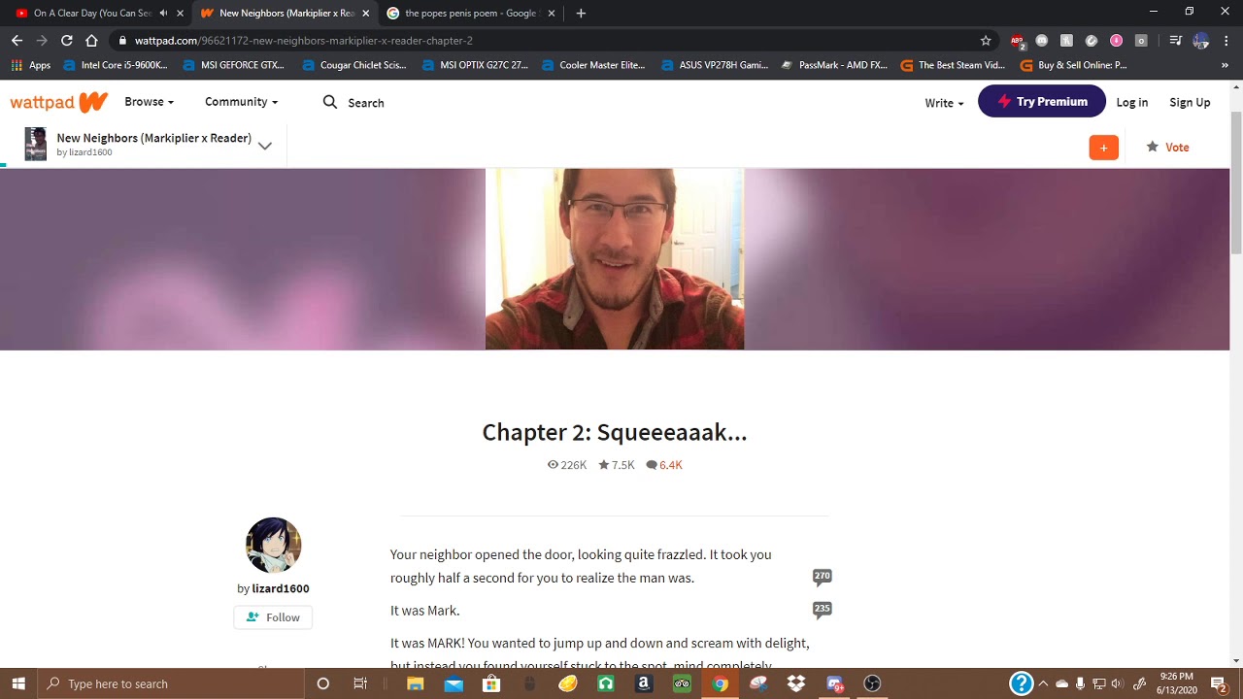Image resolution: width=1243 pixels, height=699 pixels.
Task: Open a new browser tab
Action: [581, 14]
